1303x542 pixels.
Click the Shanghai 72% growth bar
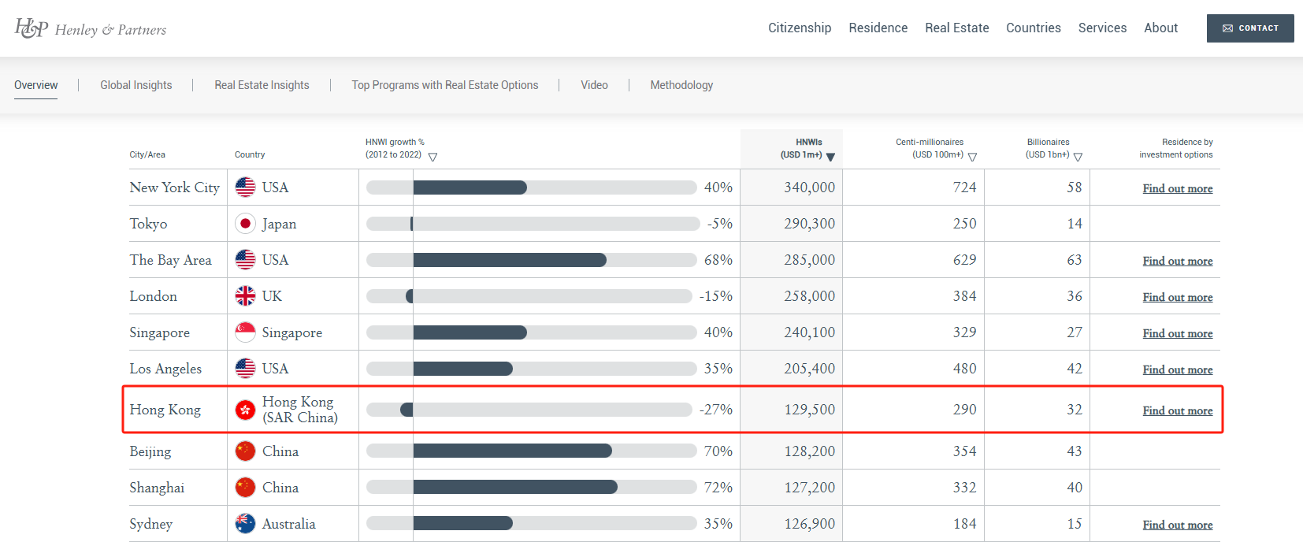point(532,488)
